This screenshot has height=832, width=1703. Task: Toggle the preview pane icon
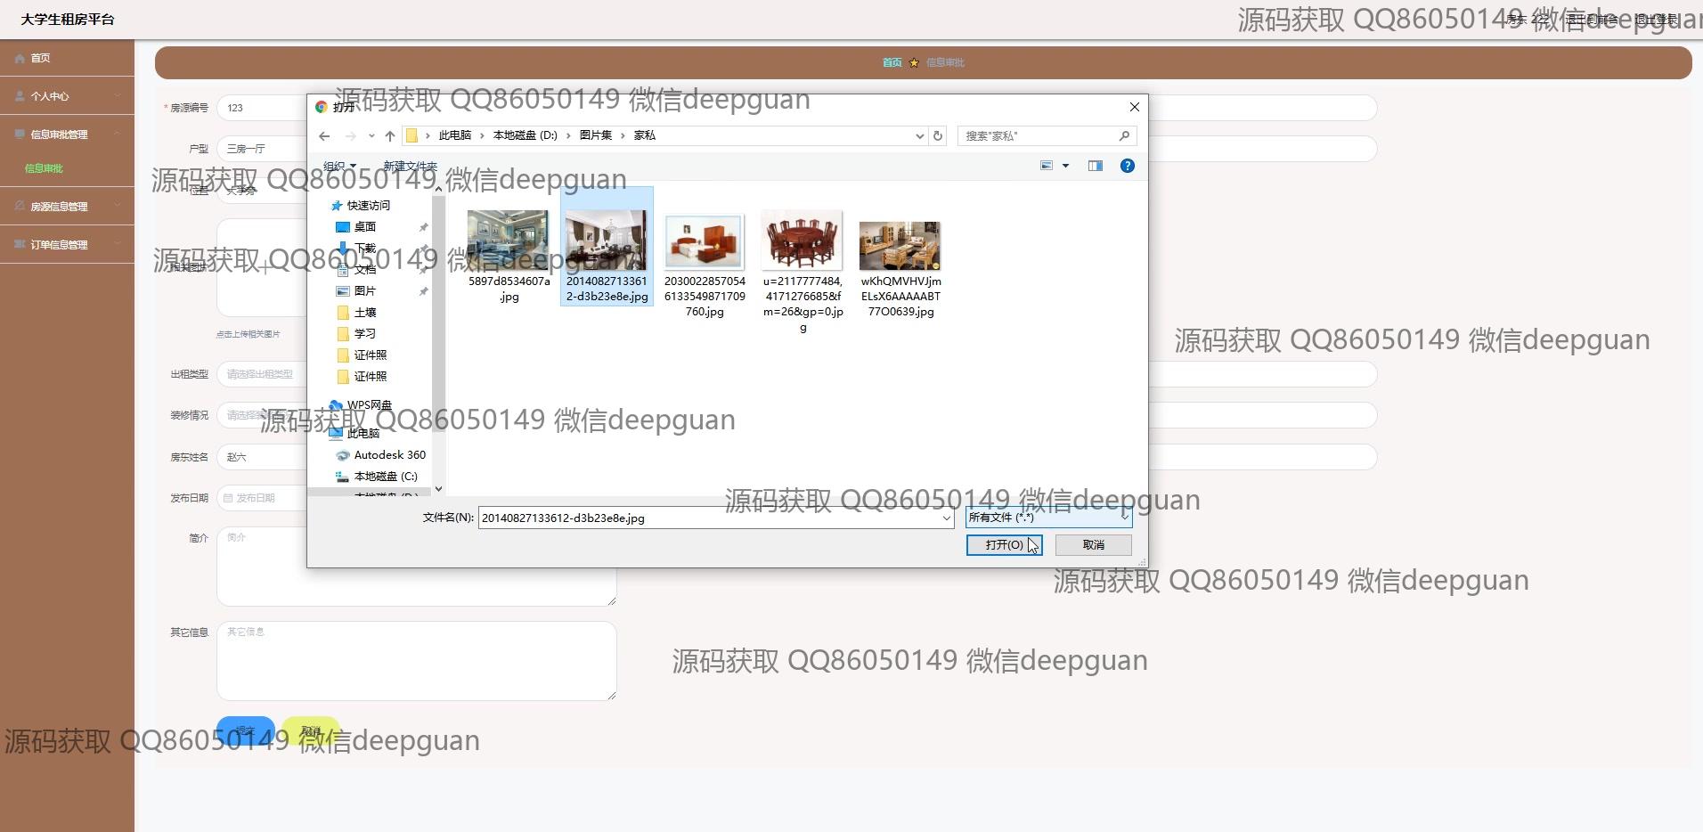coord(1095,166)
